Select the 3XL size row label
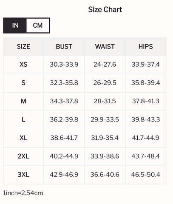The width and height of the screenshot is (173, 204). (x=23, y=175)
